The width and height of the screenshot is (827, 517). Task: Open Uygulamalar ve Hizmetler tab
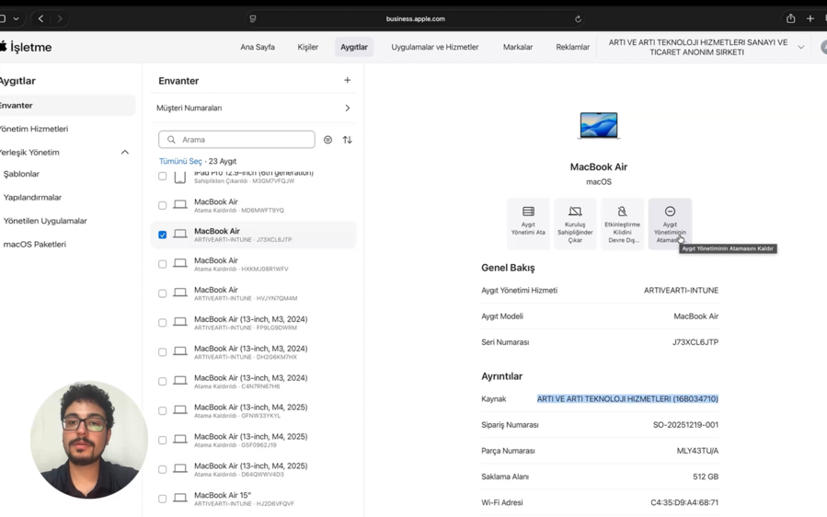pyautogui.click(x=434, y=47)
